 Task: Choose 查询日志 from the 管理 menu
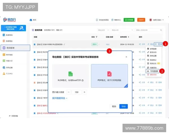(x=152, y=63)
